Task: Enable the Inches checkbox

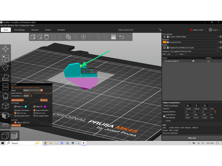Action: [164, 121]
